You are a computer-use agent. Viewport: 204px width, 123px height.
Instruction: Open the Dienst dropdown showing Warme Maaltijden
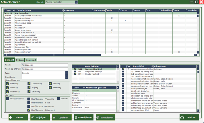76,2
